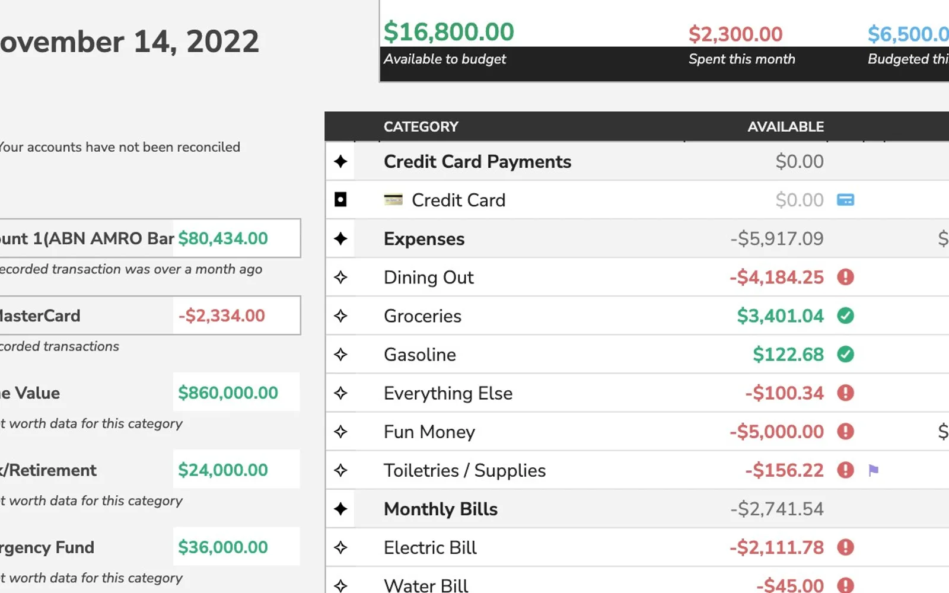Click the green check icon for Gasoline

click(x=845, y=355)
